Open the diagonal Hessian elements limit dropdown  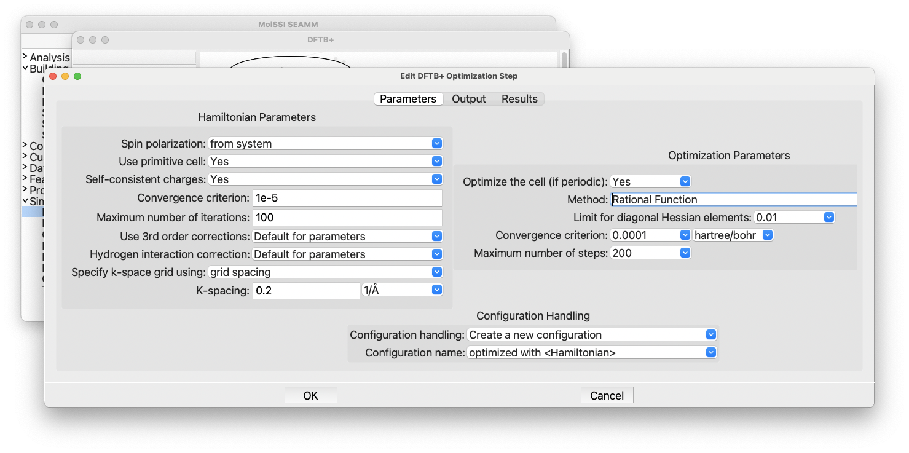tap(794, 217)
